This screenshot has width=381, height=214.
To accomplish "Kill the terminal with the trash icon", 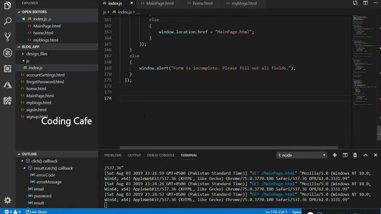I will [355, 155].
